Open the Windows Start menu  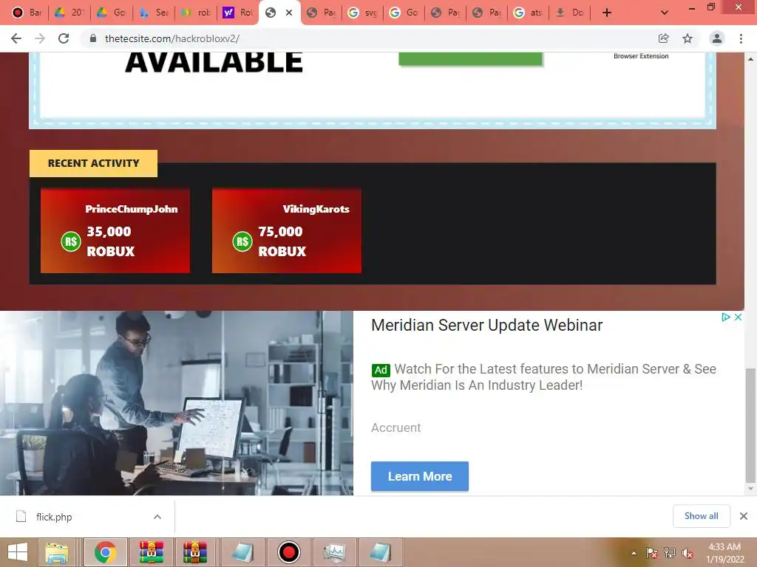18,552
